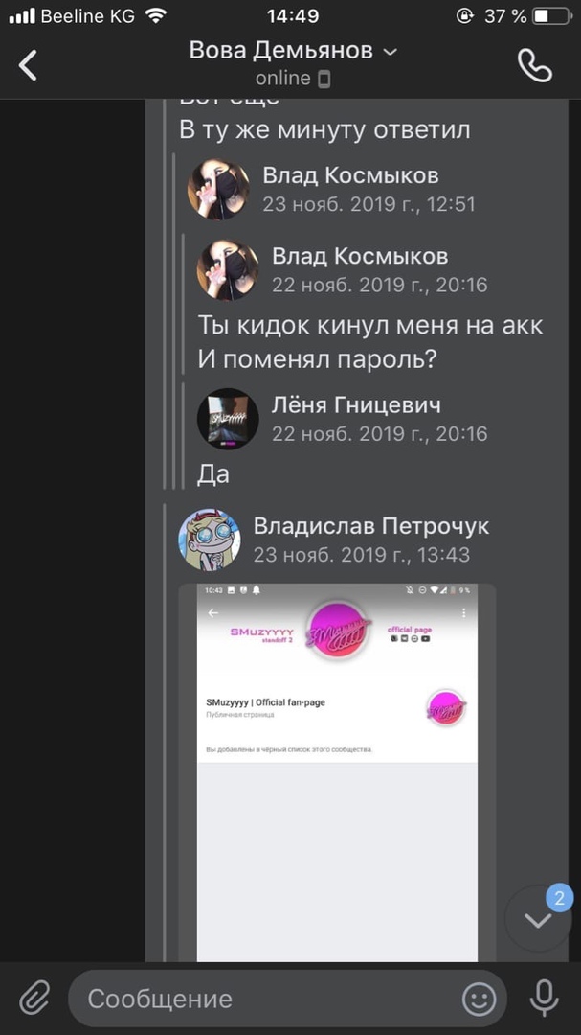Screen dimensions: 581x1035
Task: Open Владислав Петрочук cartoon avatar
Action: (x=209, y=540)
